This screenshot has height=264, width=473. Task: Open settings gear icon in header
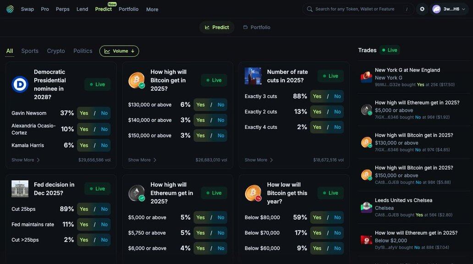pos(422,9)
